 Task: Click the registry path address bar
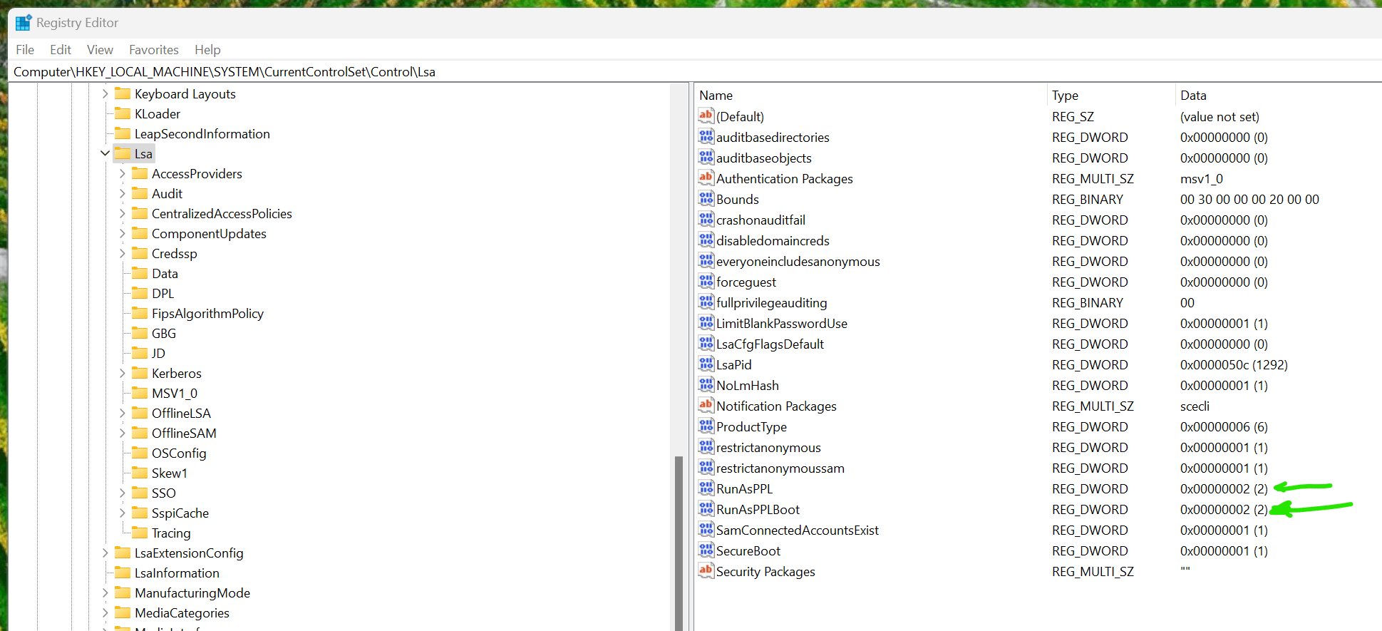pos(695,72)
